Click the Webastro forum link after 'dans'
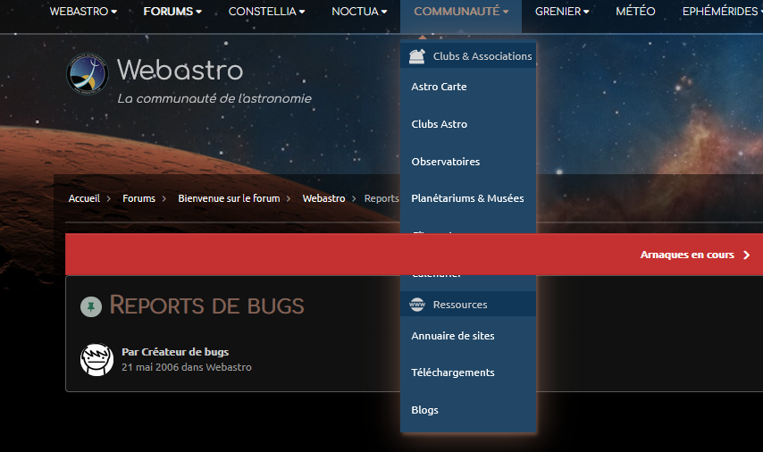 (x=229, y=367)
